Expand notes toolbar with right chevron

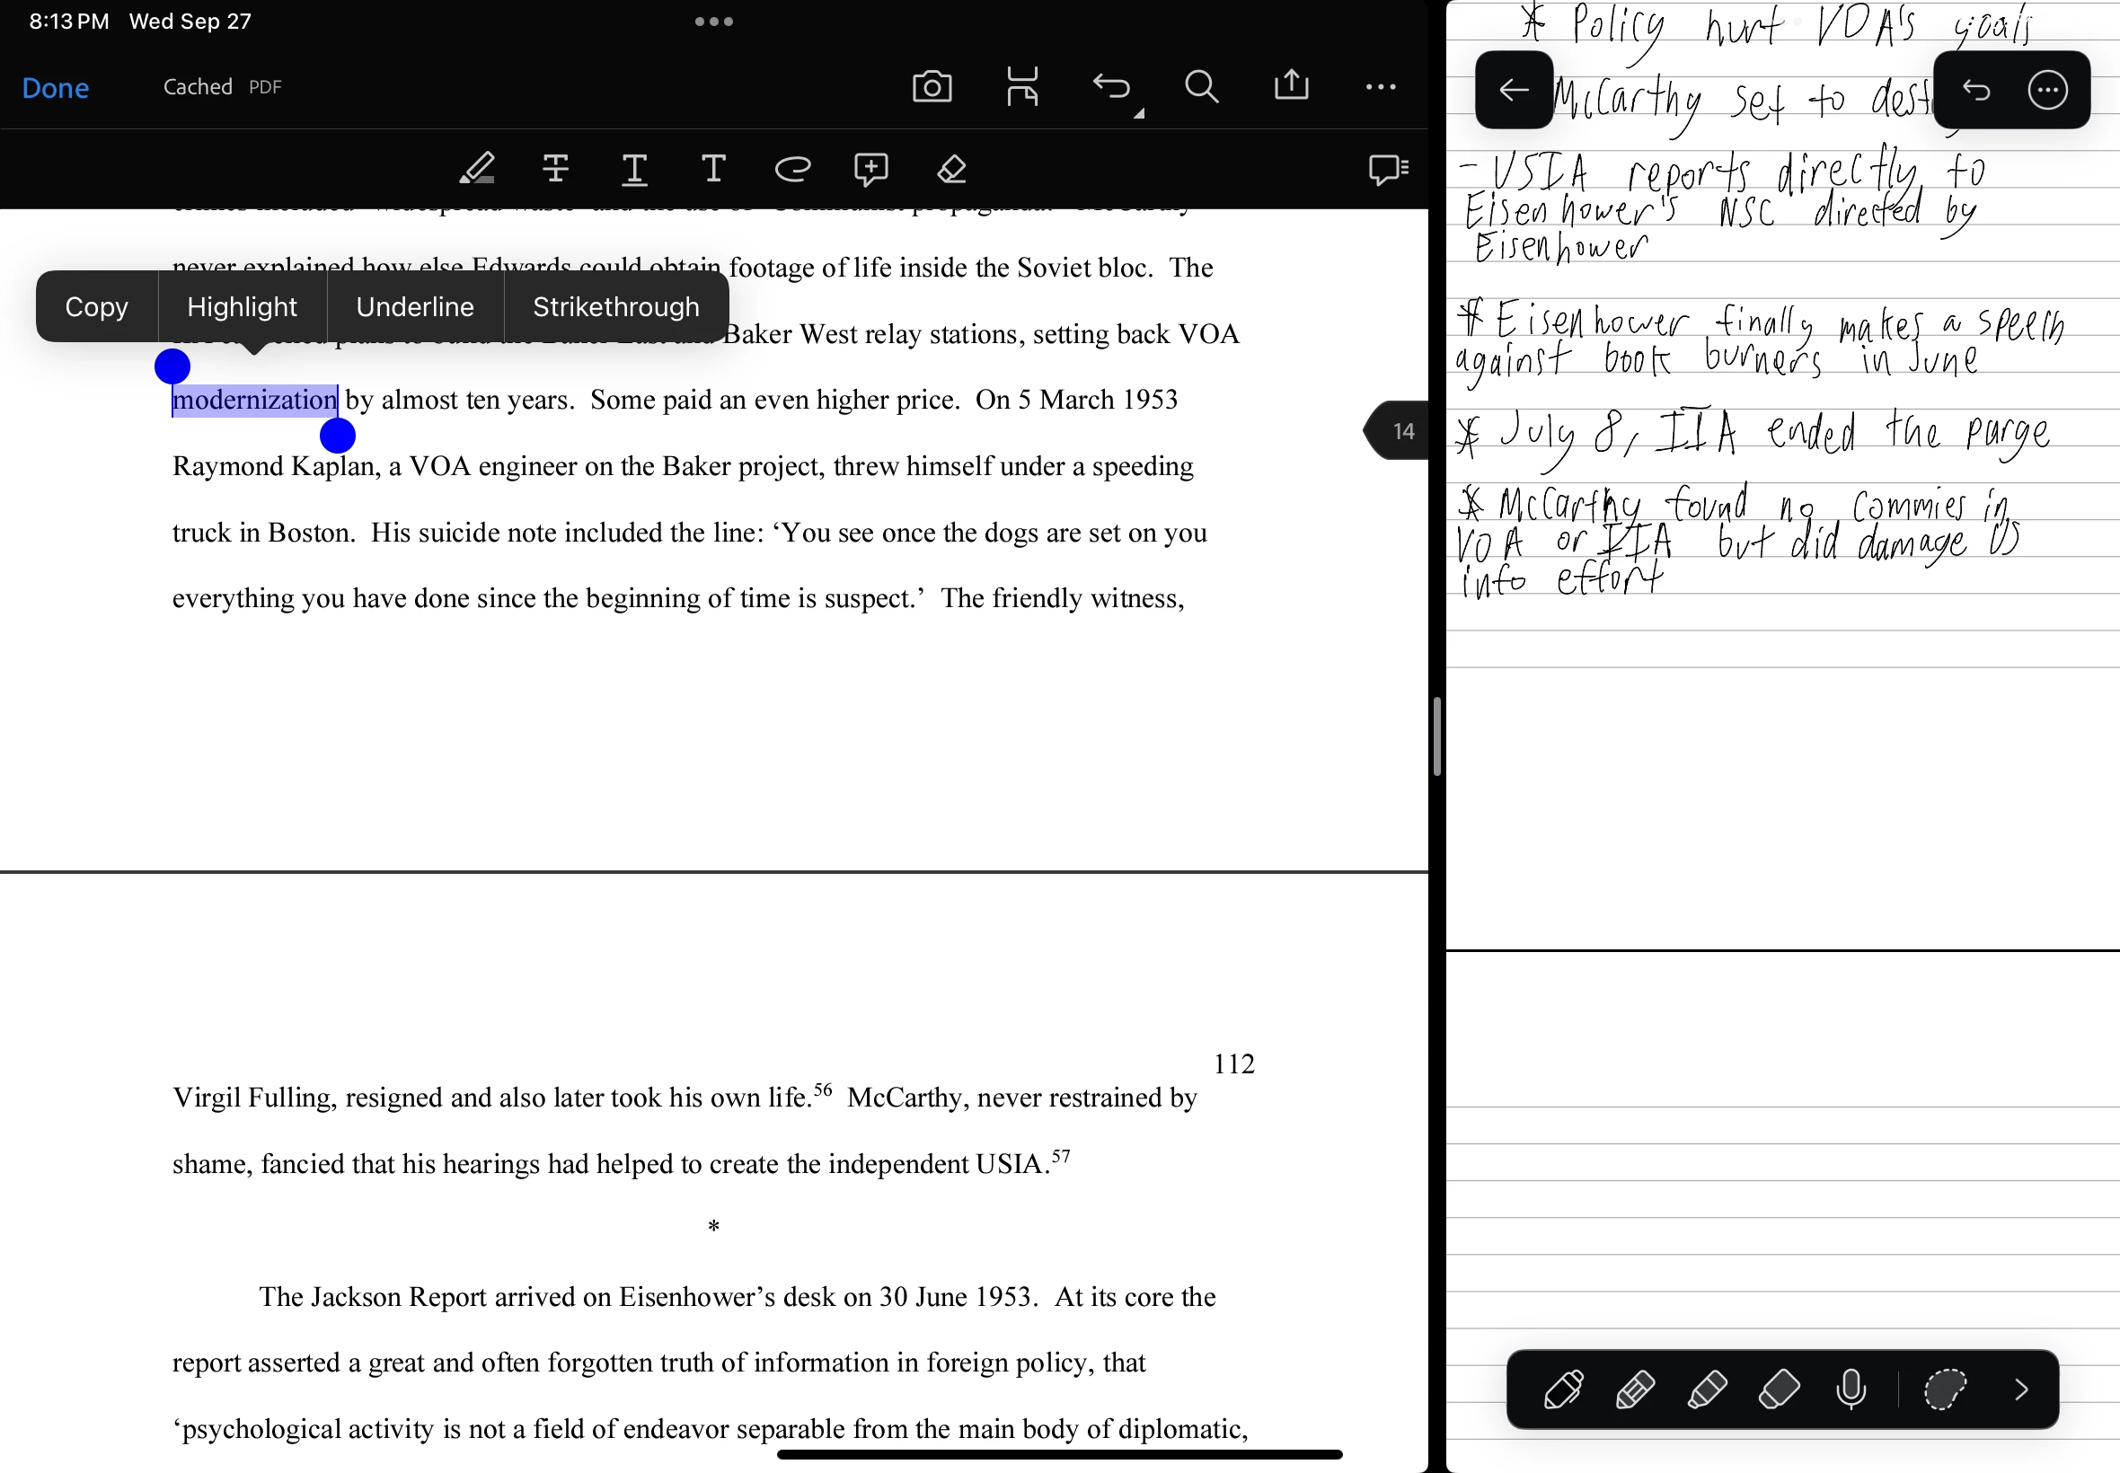click(2021, 1389)
